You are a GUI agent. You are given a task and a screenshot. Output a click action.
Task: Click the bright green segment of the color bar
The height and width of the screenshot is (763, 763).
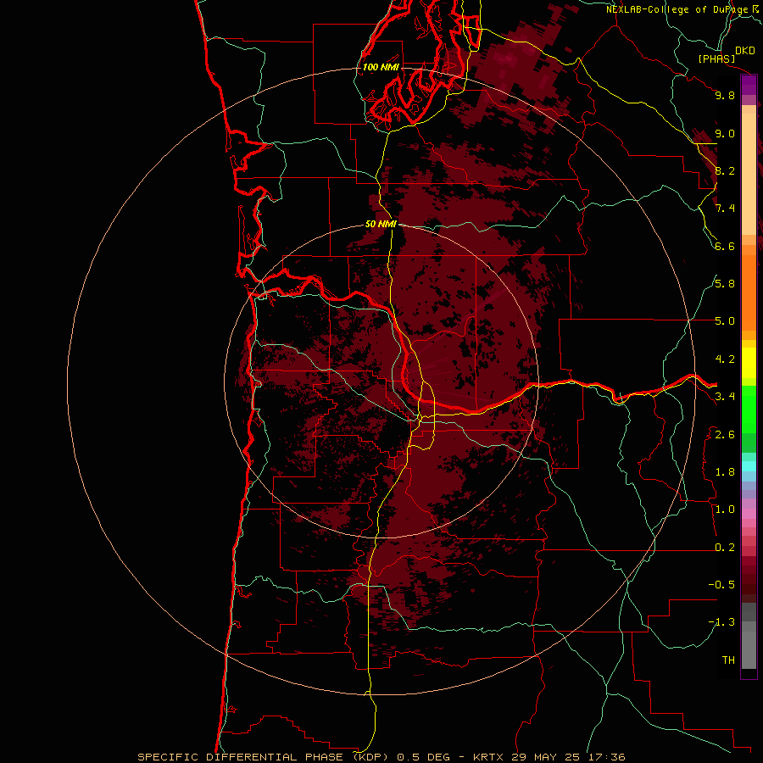click(749, 409)
